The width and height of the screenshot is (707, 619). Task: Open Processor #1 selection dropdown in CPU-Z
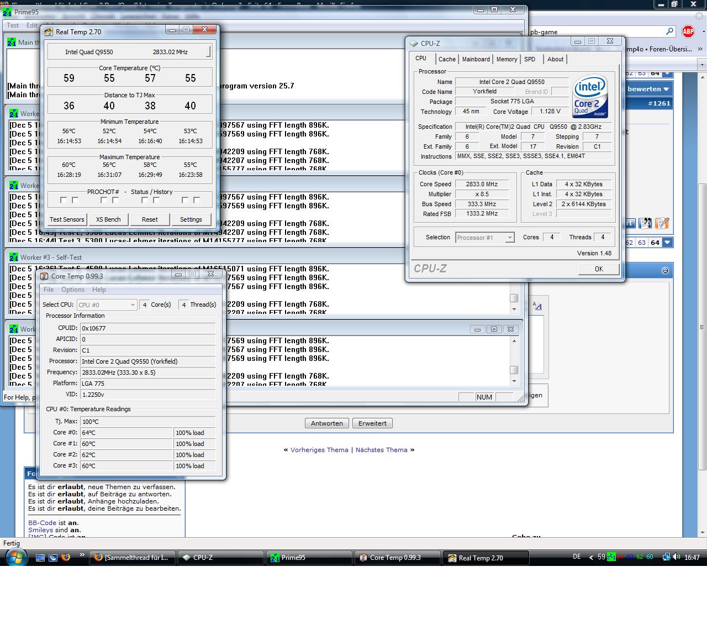pos(485,238)
